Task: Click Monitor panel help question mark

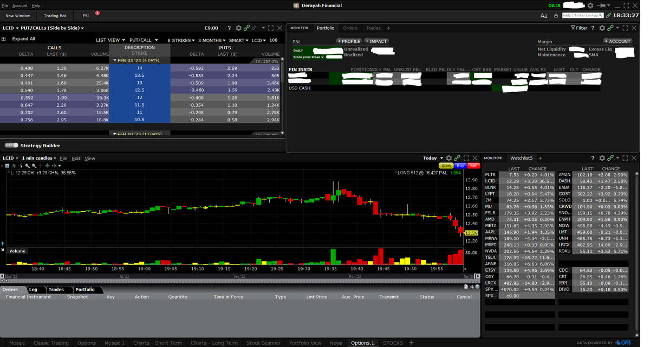Action: [x=593, y=28]
